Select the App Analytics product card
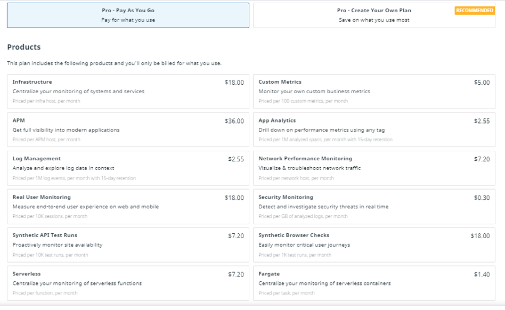The height and width of the screenshot is (310, 505). coord(373,129)
